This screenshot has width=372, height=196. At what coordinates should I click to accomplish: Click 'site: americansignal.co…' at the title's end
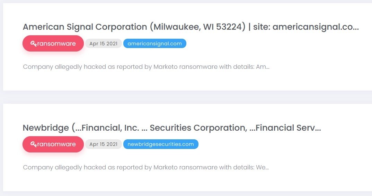pyautogui.click(x=306, y=27)
